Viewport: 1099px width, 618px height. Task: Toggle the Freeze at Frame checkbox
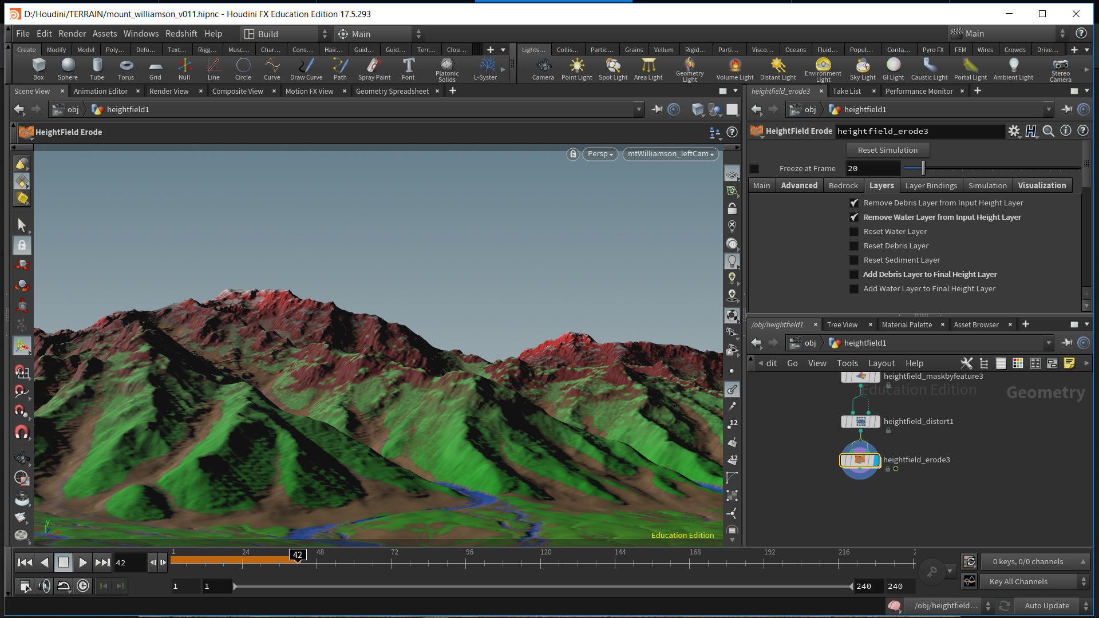754,169
